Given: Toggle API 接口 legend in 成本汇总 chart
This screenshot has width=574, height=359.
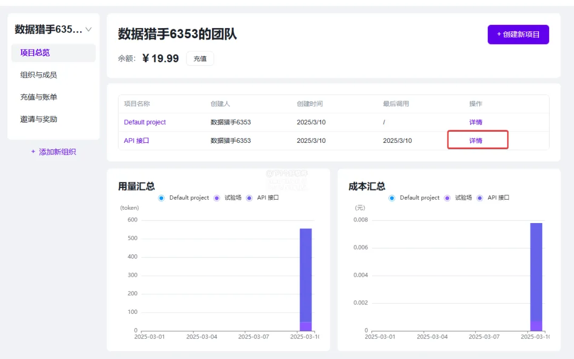Looking at the screenshot, I should coord(480,198).
